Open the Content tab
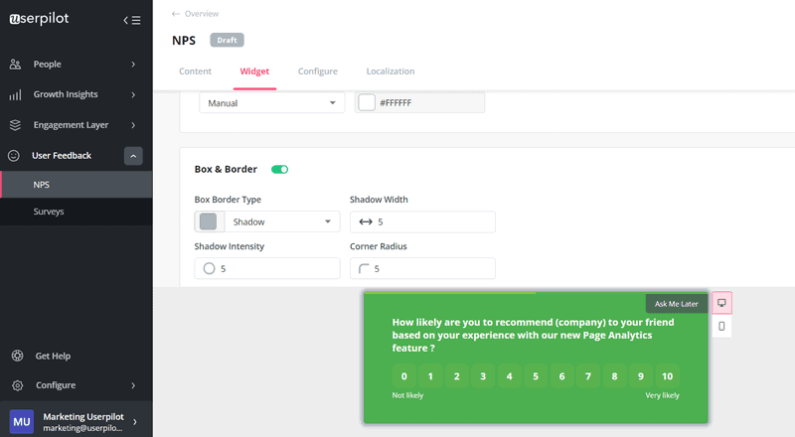 (x=195, y=72)
